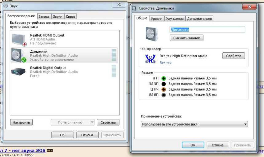Image resolution: width=264 pixels, height=157 pixels.
Task: Open controller Свойства button next to Realtek
Action: [234, 56]
